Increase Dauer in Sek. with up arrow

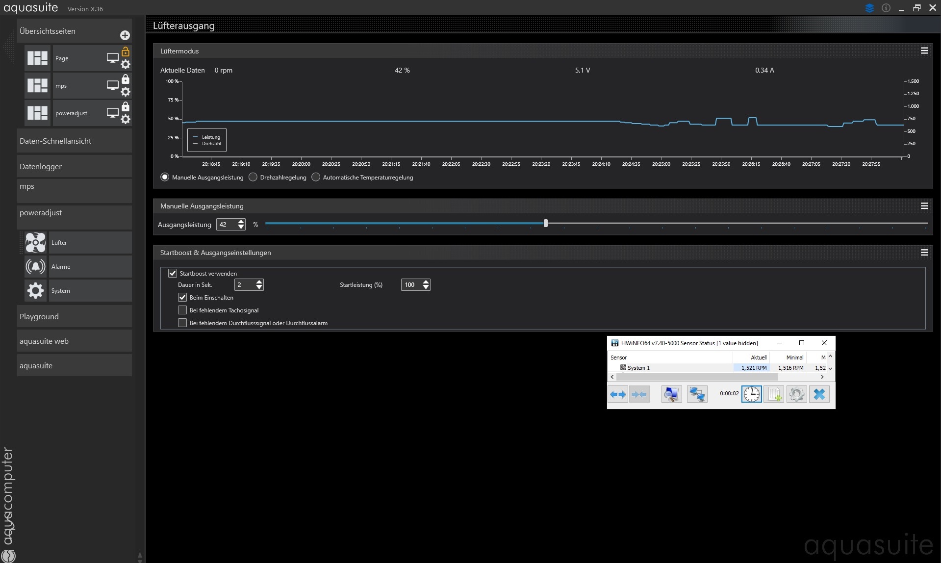pos(259,282)
